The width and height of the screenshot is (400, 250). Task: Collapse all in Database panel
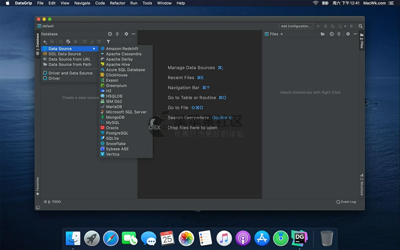click(117, 34)
